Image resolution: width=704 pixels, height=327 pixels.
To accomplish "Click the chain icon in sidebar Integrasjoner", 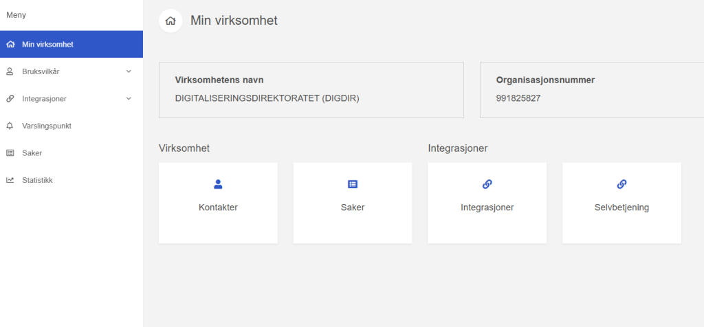I will tap(10, 98).
